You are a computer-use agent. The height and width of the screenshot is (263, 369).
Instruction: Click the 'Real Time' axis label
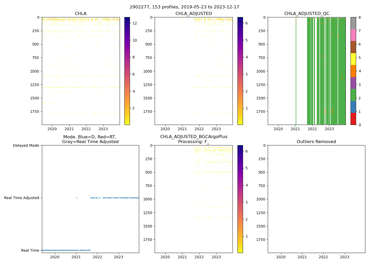[x=30, y=250]
